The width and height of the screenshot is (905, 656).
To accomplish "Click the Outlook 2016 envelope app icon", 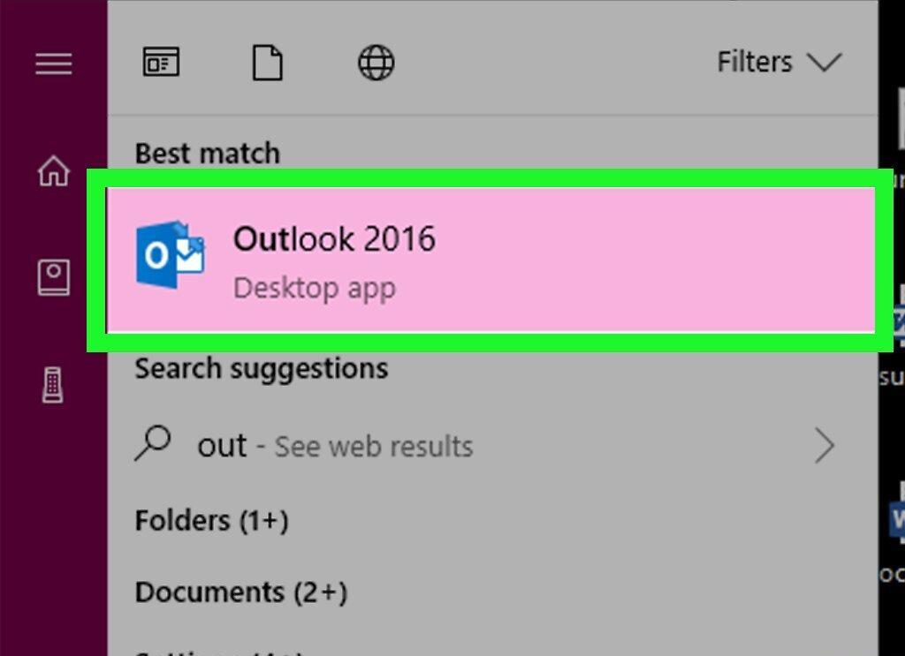I will coord(171,254).
